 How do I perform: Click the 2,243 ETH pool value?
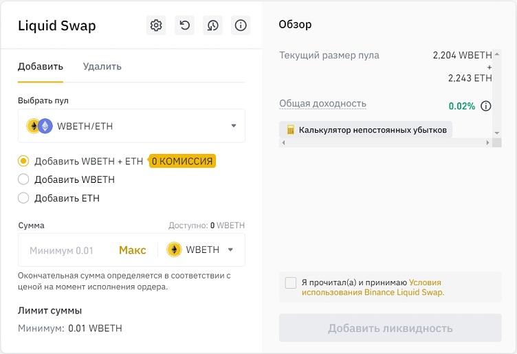(x=470, y=78)
